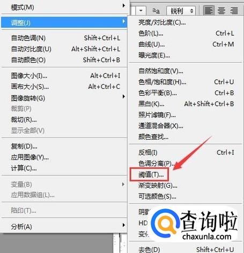This screenshot has width=244, height=253.
Task: Choose 渐变映射(G)... gradient map
Action: [x=158, y=186]
